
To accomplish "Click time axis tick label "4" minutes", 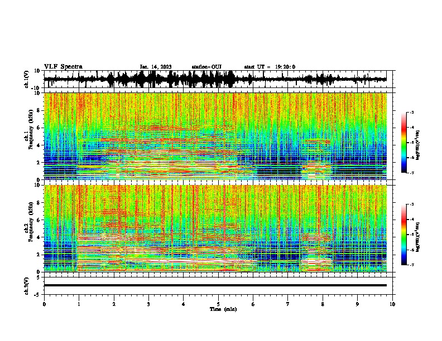I will [x=184, y=304].
